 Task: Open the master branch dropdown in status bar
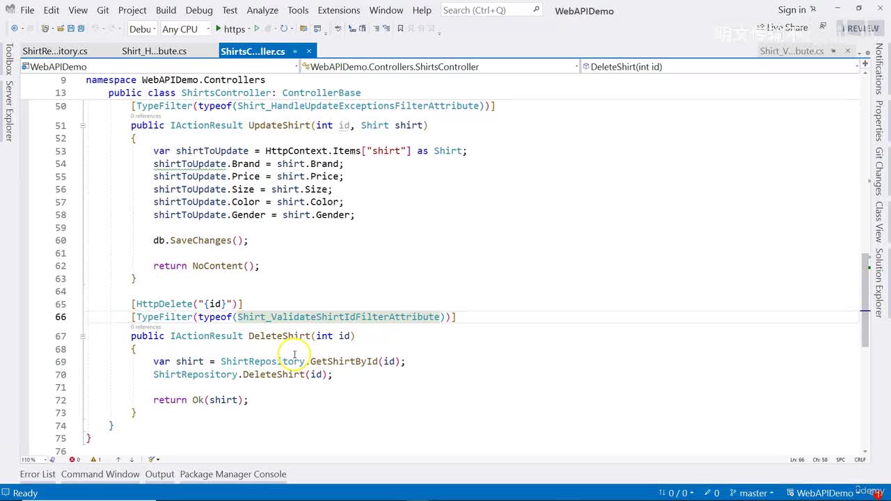click(x=751, y=493)
